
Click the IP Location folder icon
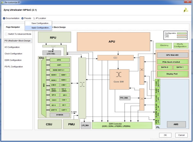(34, 18)
